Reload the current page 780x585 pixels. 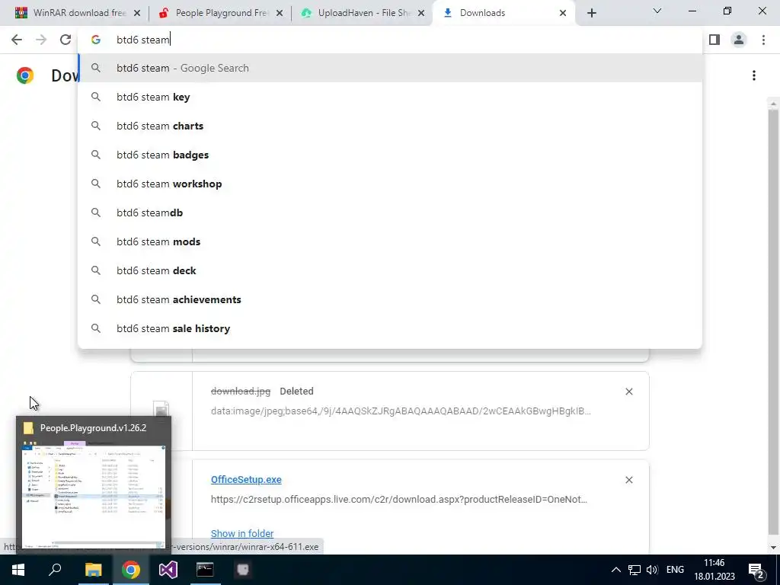[66, 40]
